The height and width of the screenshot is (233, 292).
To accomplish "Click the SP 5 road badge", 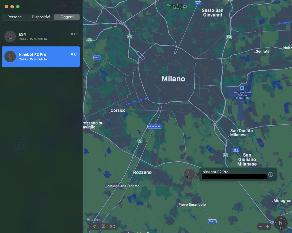I will pyautogui.click(x=198, y=3).
